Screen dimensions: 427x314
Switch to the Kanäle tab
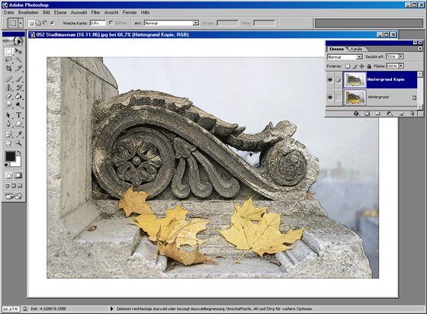pos(356,49)
